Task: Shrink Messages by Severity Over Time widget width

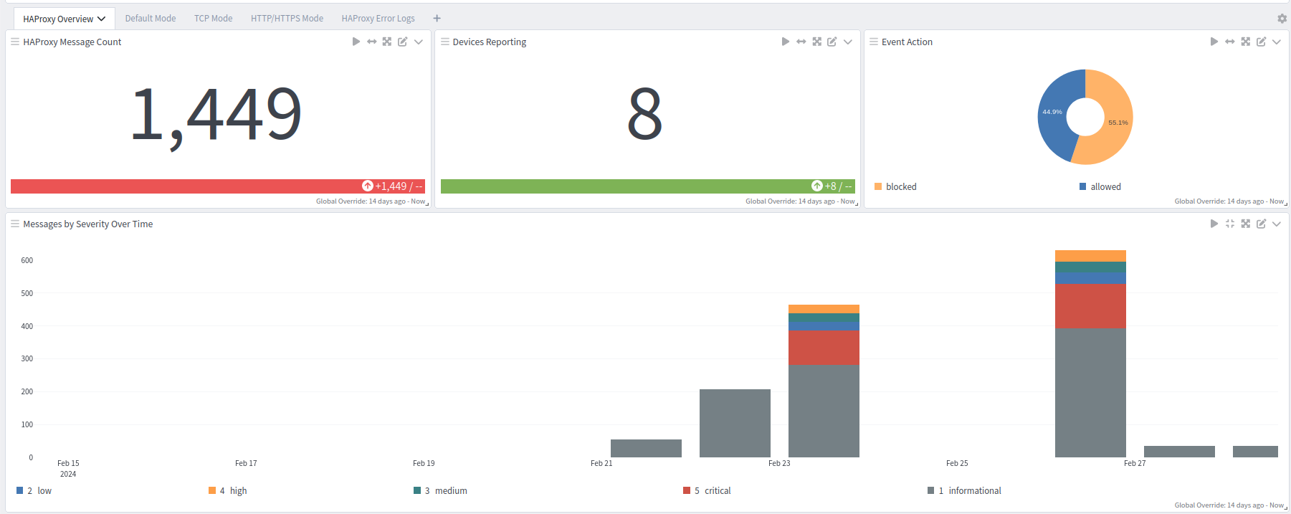Action: (x=1229, y=224)
